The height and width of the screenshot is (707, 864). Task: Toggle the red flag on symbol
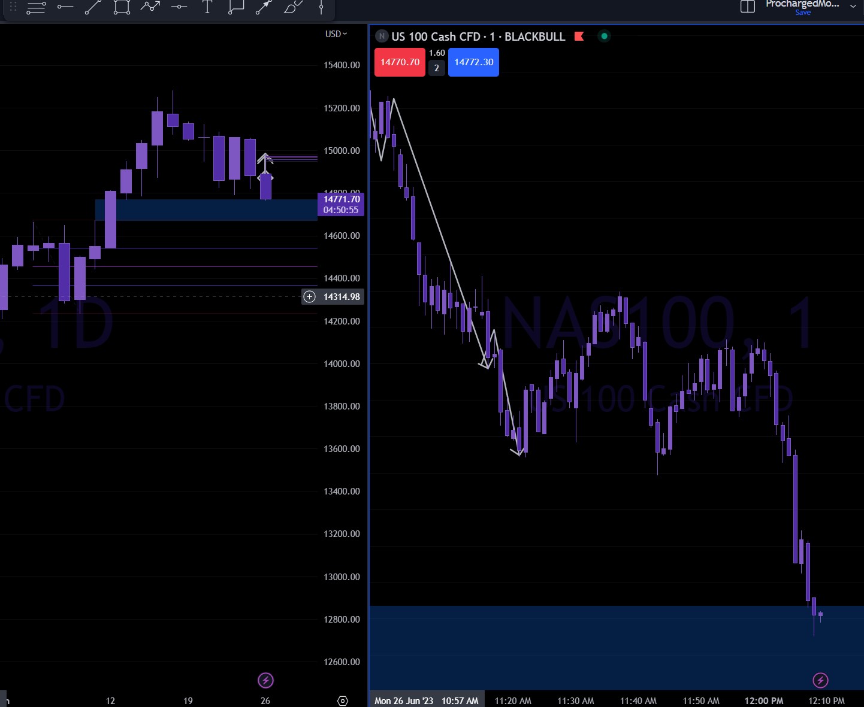pyautogui.click(x=579, y=37)
